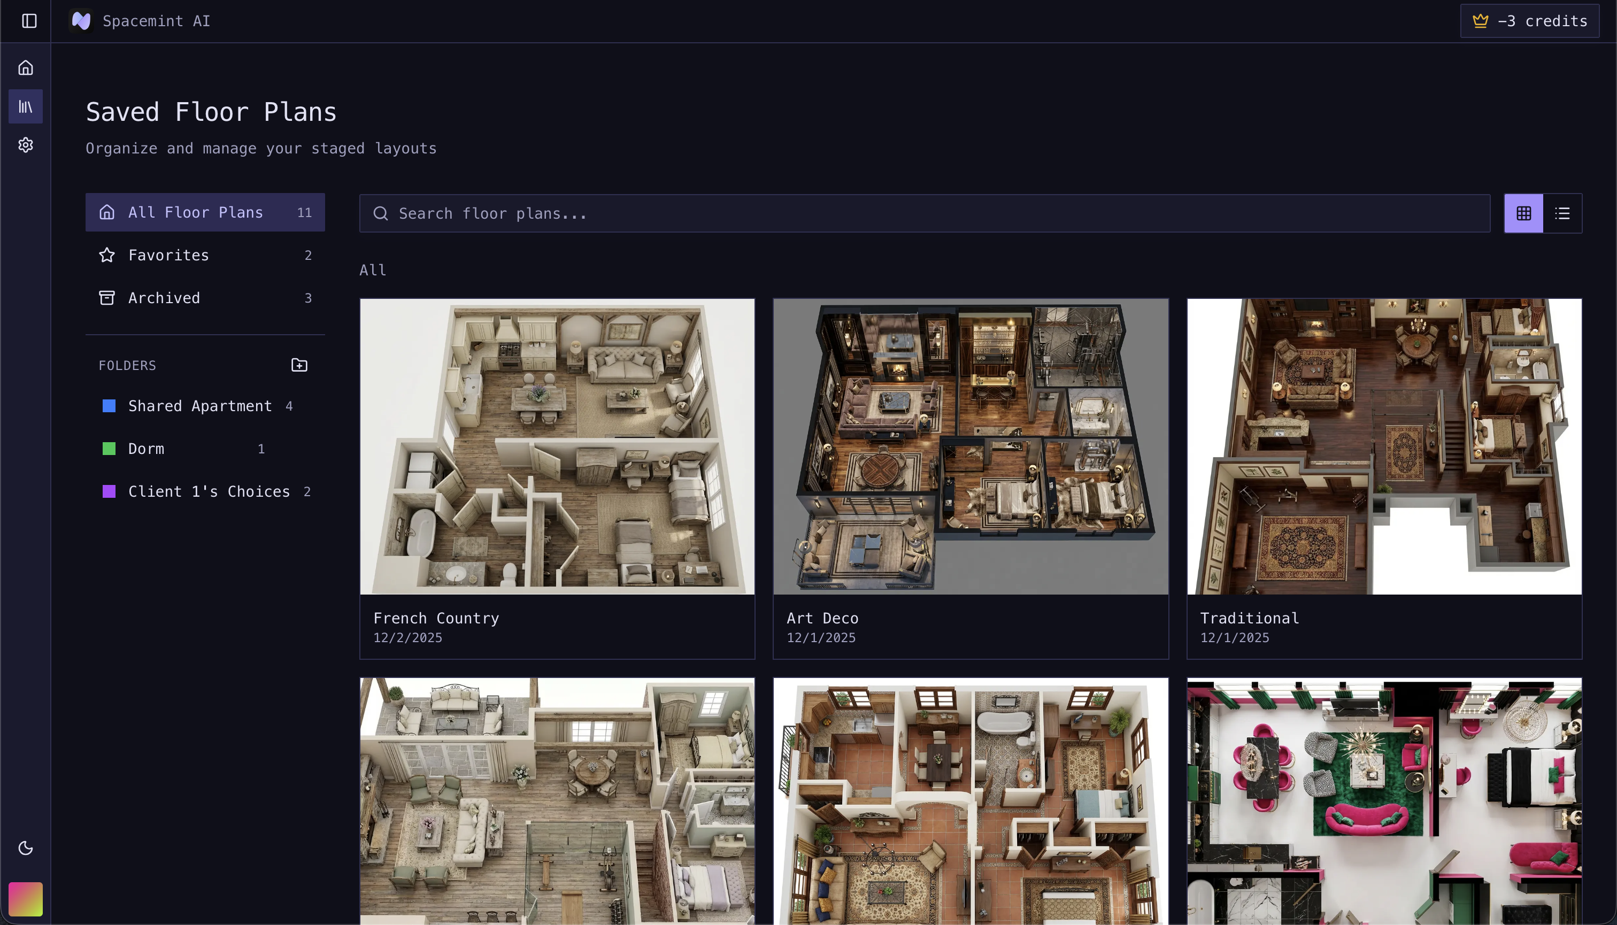Toggle dark mode with the moon icon
This screenshot has height=925, width=1617.
click(26, 847)
